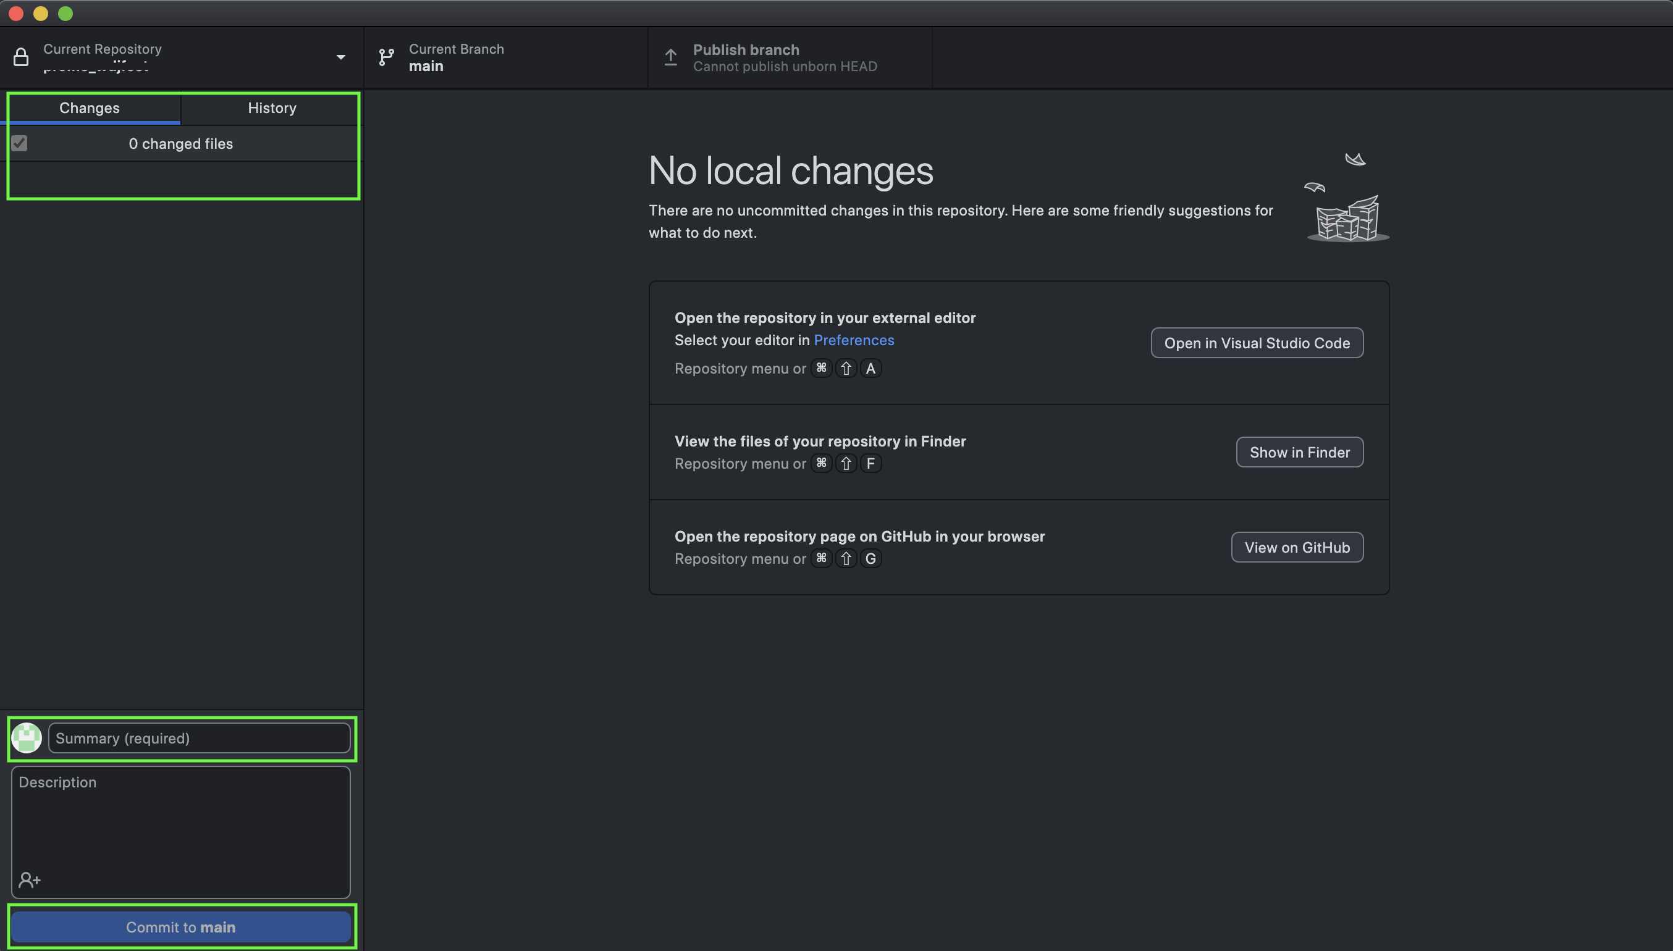
Task: Click the user avatar beside Summary
Action: [x=27, y=738]
